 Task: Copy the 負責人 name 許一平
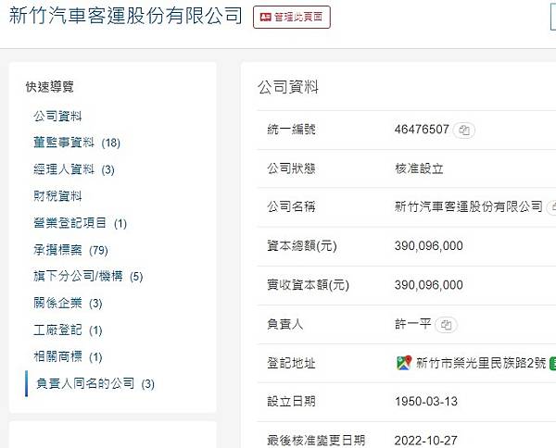pyautogui.click(x=446, y=325)
